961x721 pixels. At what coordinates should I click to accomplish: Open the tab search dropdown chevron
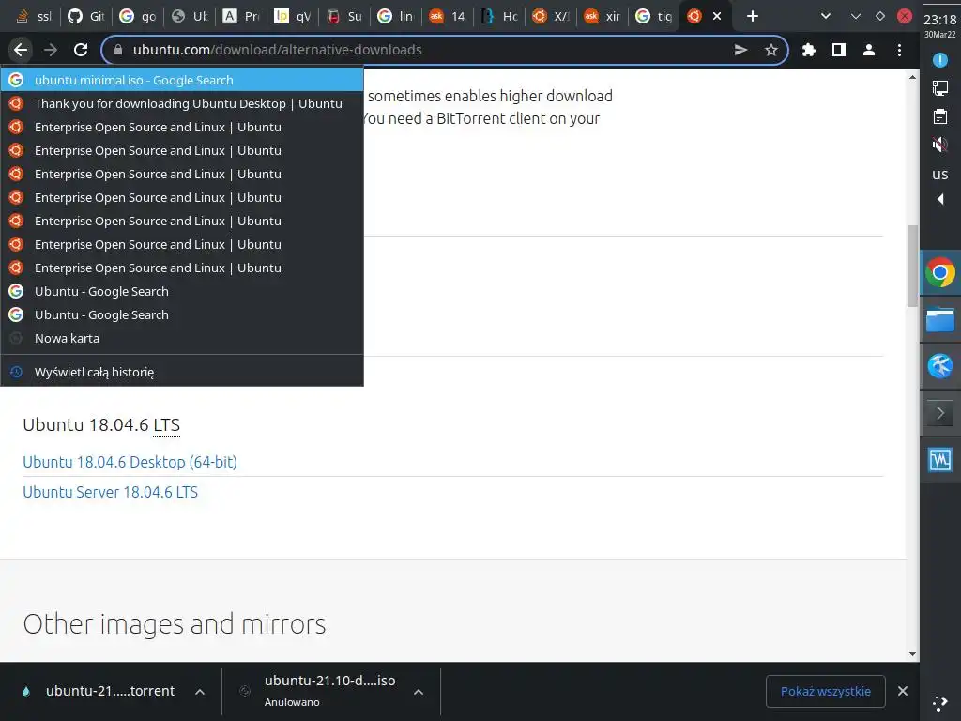coord(826,17)
